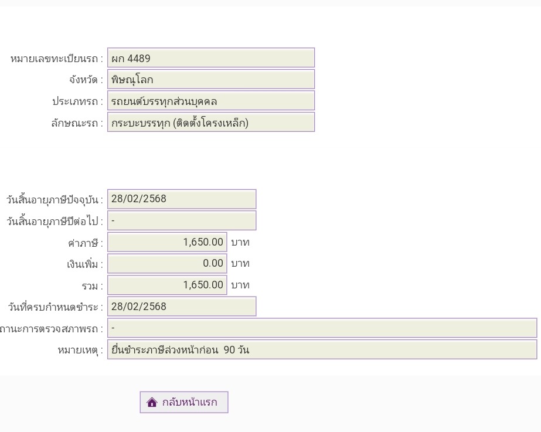The width and height of the screenshot is (541, 432).
Task: Click the vehicle inspection status field
Action: [322, 328]
